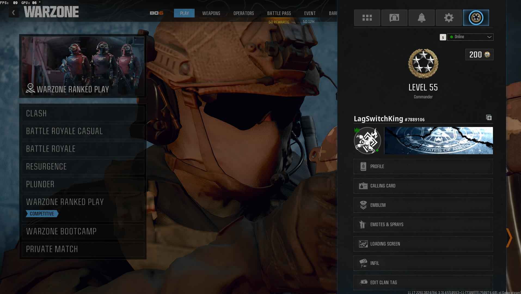Image resolution: width=521 pixels, height=294 pixels.
Task: Click the Emotes & Sprays row icon
Action: (x=362, y=225)
